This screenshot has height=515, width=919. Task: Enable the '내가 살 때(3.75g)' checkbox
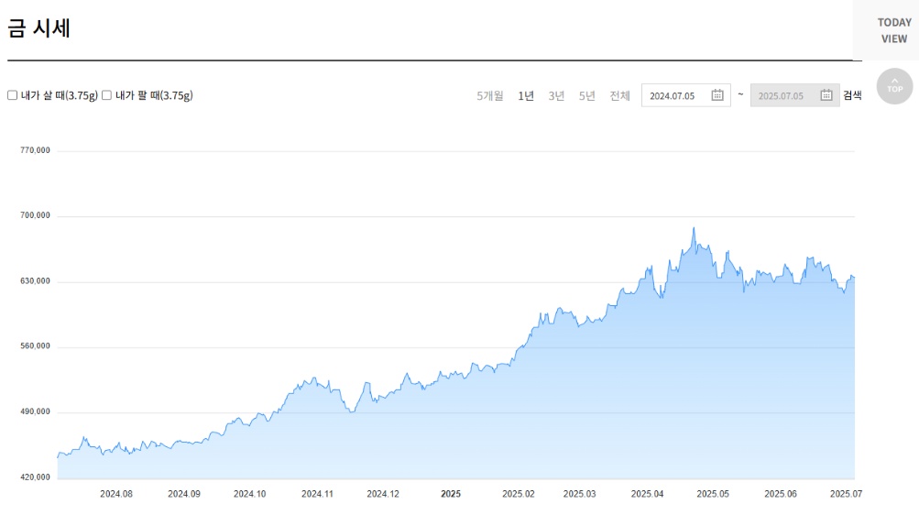pos(13,95)
